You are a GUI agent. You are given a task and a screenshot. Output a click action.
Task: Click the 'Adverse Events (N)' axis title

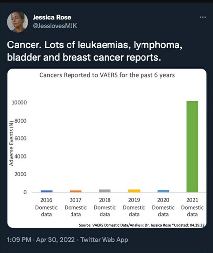11,143
